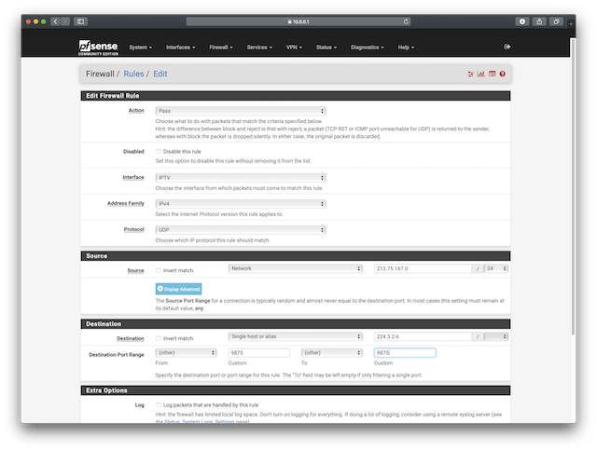Screen dimensions: 597x451
Task: Click the pfSense logo
Action: (98, 48)
